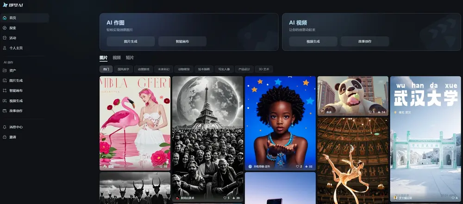The height and width of the screenshot is (204, 463).
Task: Switch to the 短片 tab
Action: tap(130, 58)
